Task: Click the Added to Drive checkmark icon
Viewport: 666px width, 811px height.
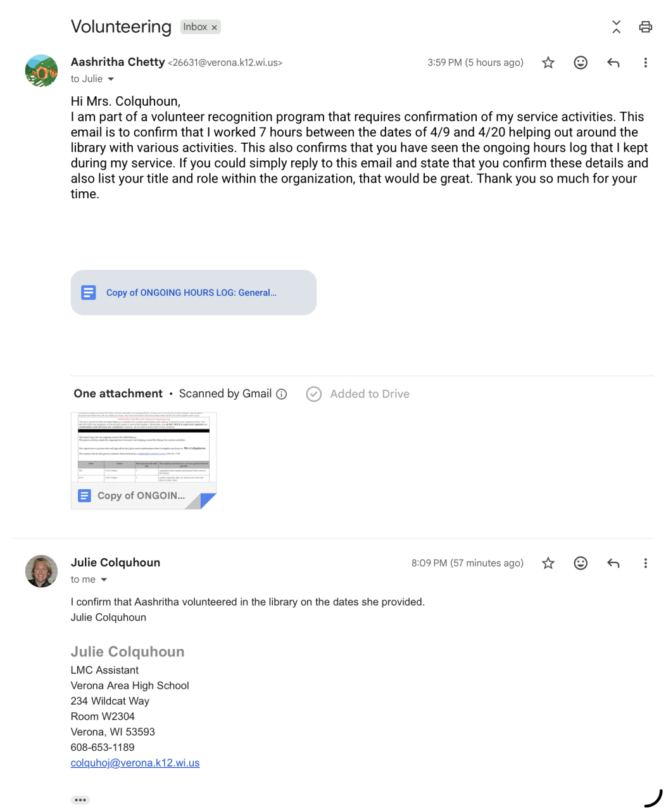Action: pos(313,394)
